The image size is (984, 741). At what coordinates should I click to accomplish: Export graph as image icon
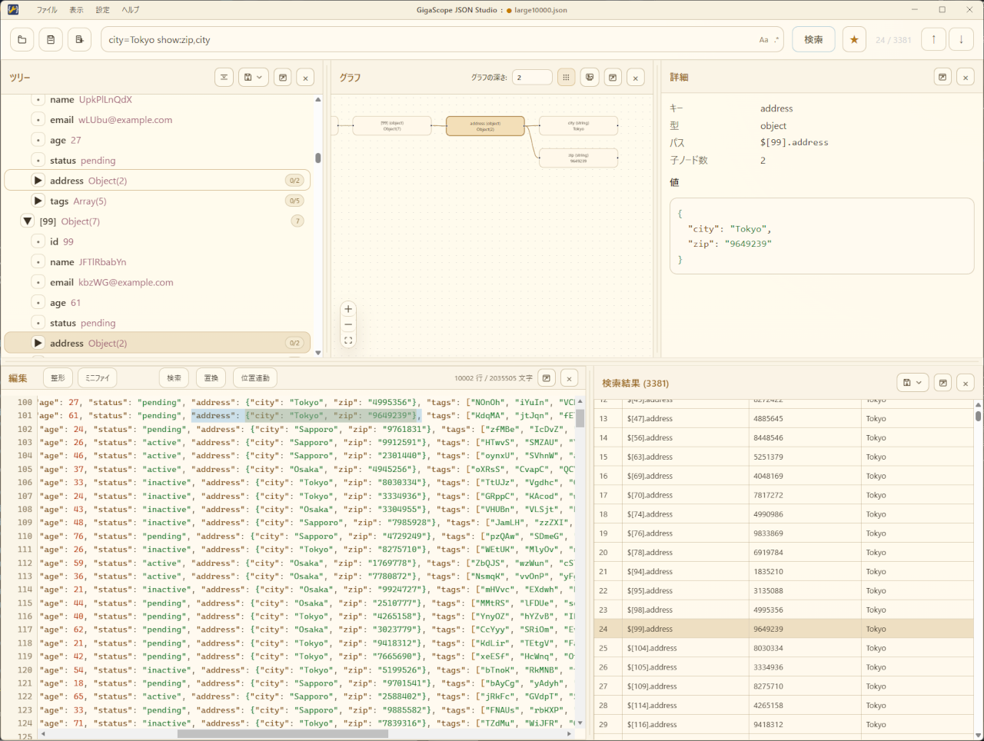coord(590,78)
